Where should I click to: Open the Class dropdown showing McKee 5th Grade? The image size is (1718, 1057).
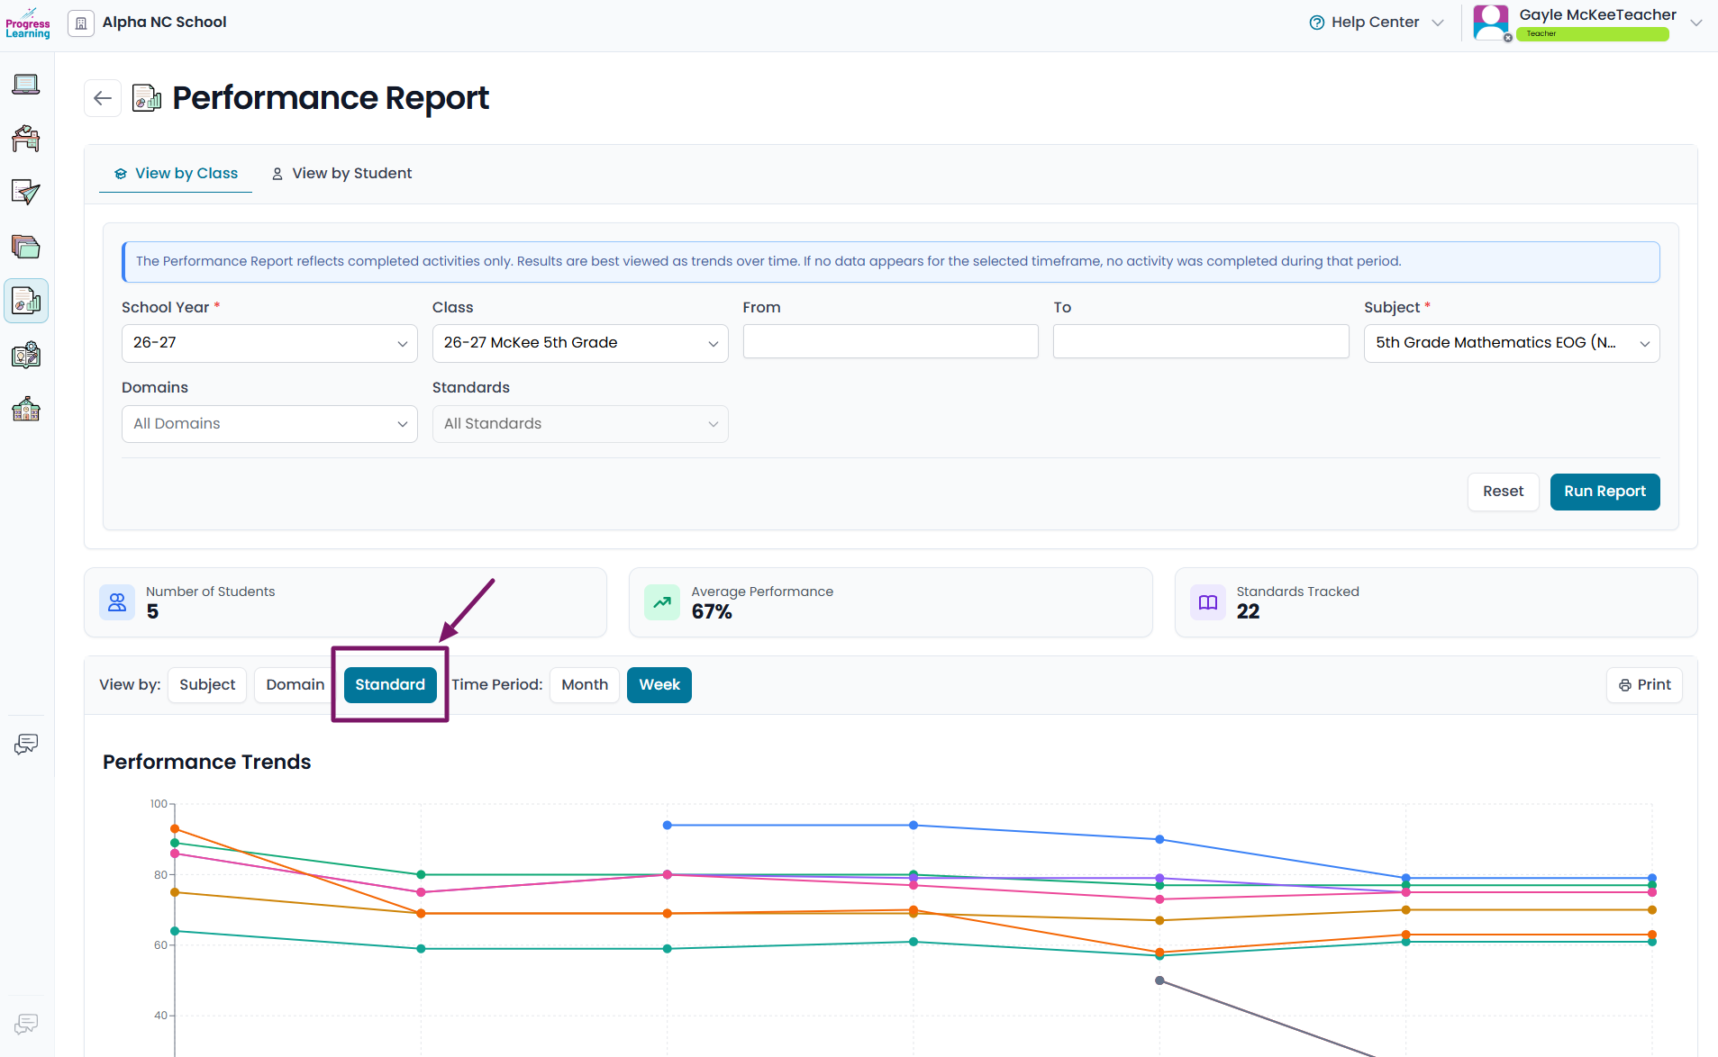click(580, 343)
